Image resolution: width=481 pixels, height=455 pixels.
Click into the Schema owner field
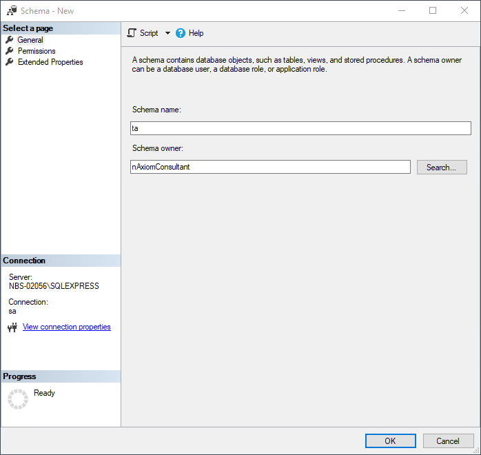[270, 167]
